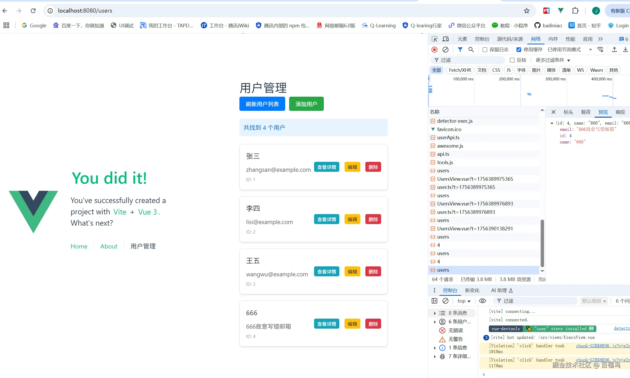Open the Response tab of request
The width and height of the screenshot is (630, 378).
tap(620, 112)
